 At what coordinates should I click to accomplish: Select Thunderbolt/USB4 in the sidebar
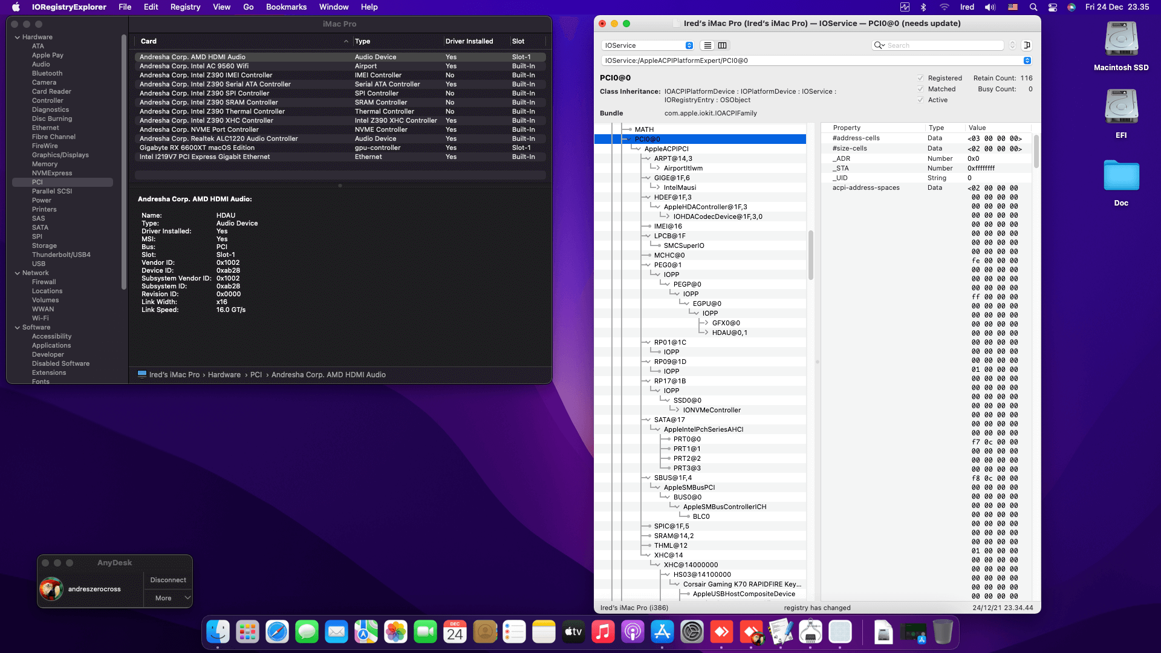[x=61, y=255]
